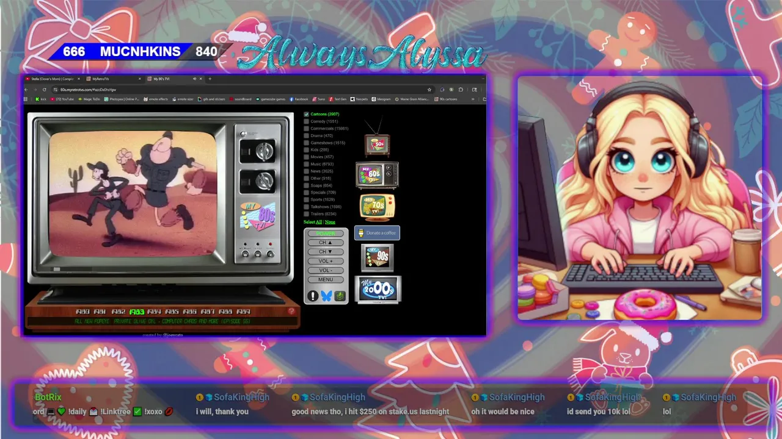Open the browser extensions puzzle icon
This screenshot has width=782, height=439.
(462, 90)
